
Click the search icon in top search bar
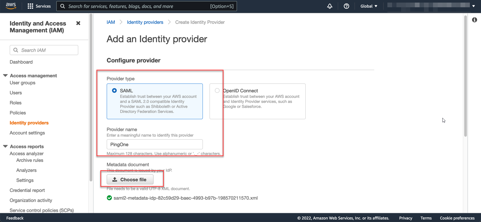point(62,6)
